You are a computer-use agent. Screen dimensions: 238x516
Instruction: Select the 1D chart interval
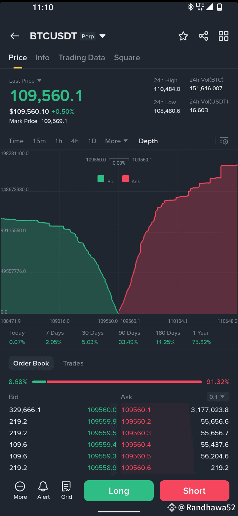click(92, 141)
